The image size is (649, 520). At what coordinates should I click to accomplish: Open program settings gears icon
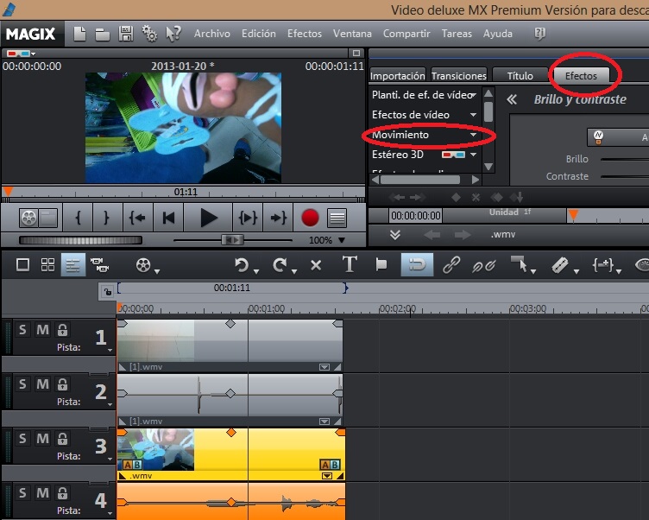point(149,34)
